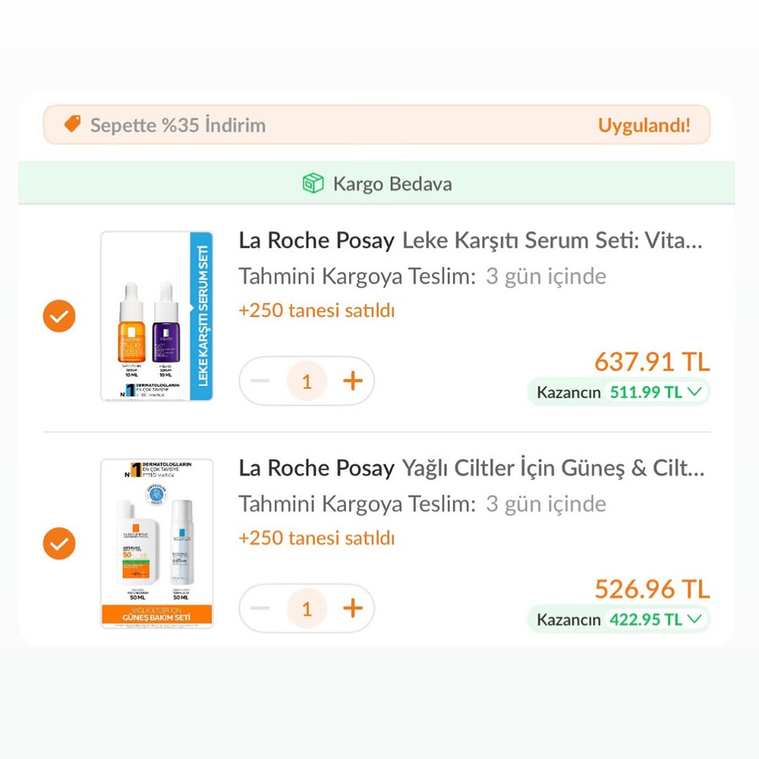Expand the Kazancın 511.99 TL savings details
This screenshot has width=759, height=759.
(x=695, y=392)
